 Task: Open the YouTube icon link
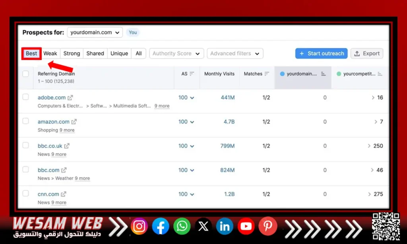click(246, 227)
